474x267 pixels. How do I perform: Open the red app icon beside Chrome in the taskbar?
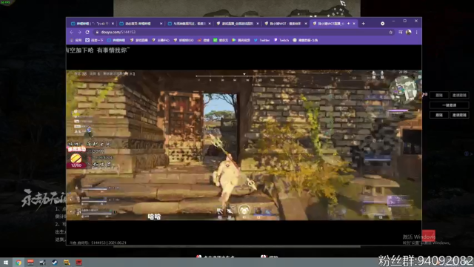[x=30, y=263]
